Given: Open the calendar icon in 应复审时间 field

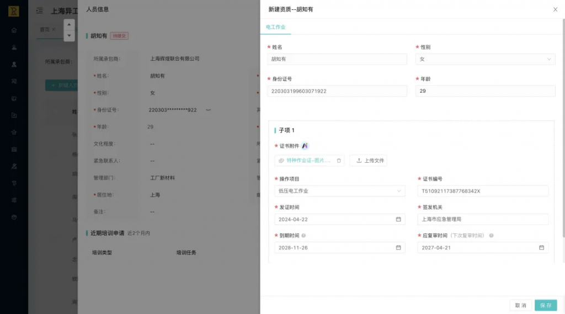Looking at the screenshot, I should pyautogui.click(x=541, y=247).
